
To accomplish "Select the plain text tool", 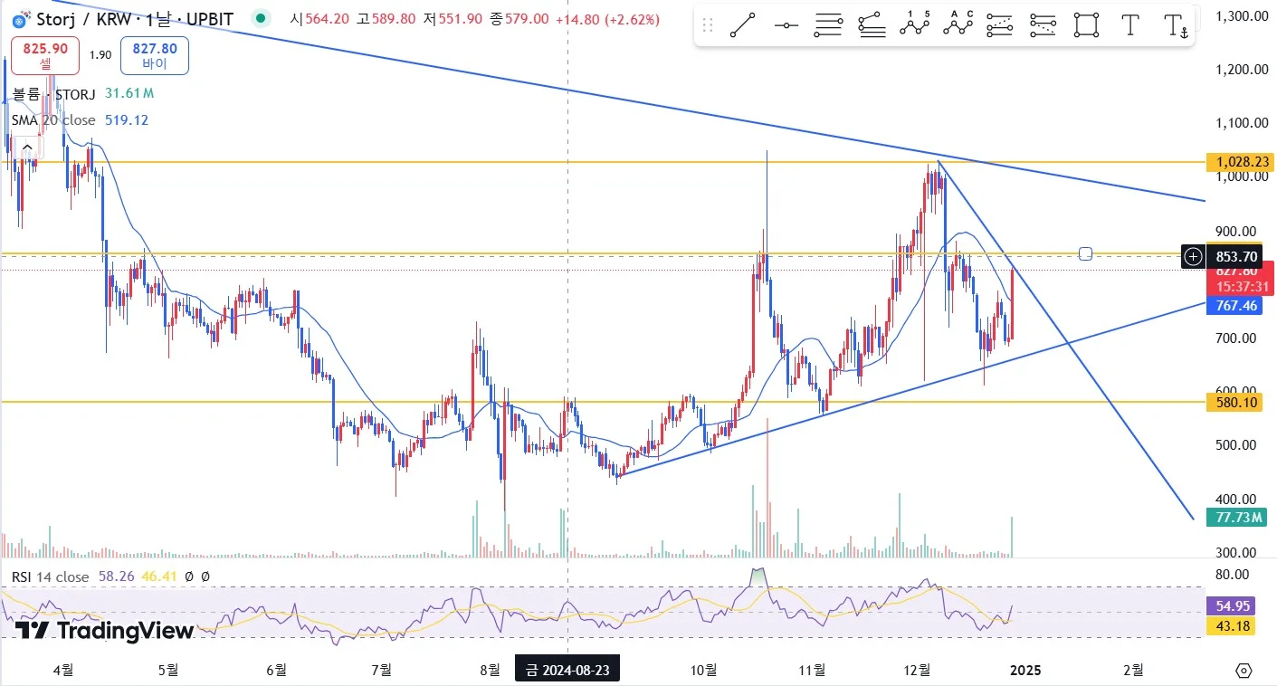I will [1129, 25].
